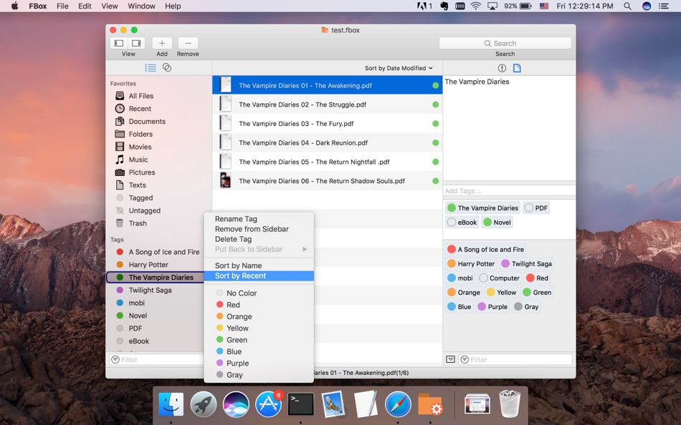This screenshot has height=425, width=681.
Task: Set tag color to Purple
Action: pyautogui.click(x=259, y=363)
